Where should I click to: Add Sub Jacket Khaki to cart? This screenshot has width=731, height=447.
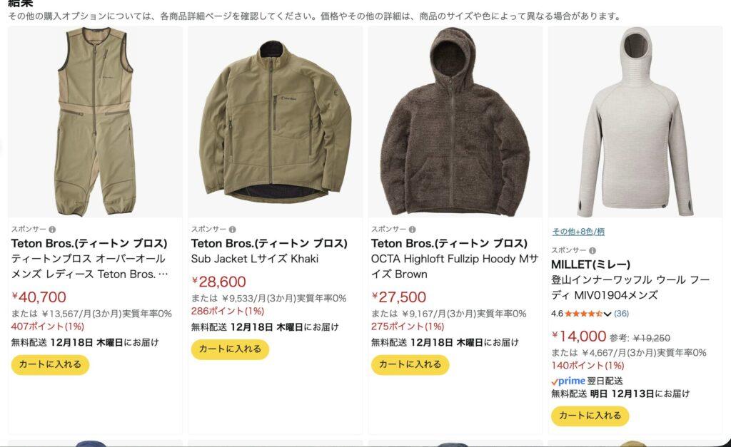[230, 349]
